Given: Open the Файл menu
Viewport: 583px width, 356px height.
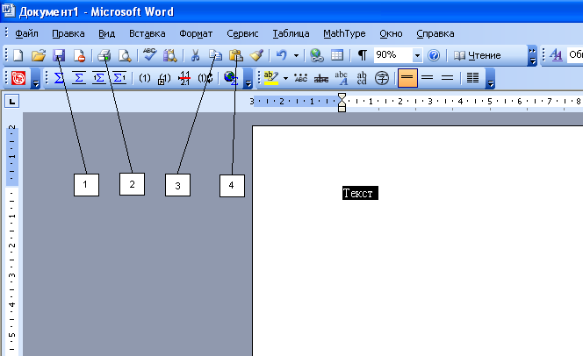Looking at the screenshot, I should [26, 33].
